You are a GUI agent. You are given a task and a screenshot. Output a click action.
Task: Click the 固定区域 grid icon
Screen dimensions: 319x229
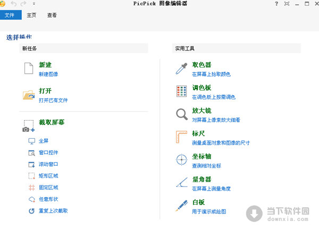click(31, 188)
